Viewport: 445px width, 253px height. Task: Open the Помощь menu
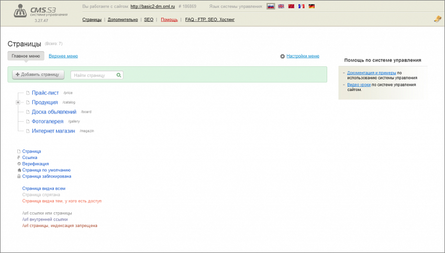pos(169,19)
